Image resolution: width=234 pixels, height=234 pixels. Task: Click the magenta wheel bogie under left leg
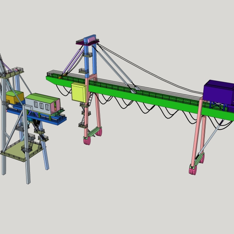click(87, 141)
